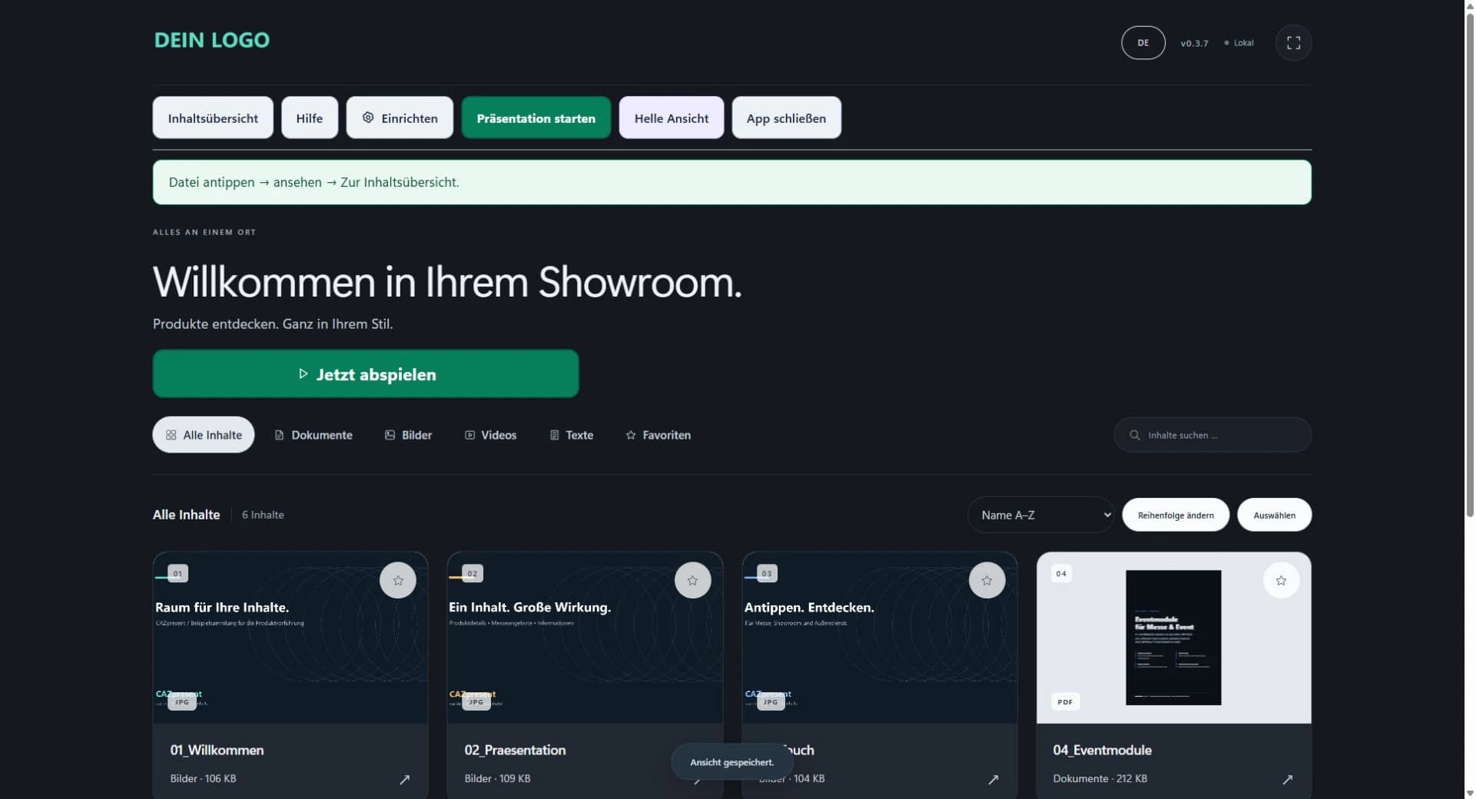Click the gear icon in Einrichten
Screen dimensions: 1476x799
tap(368, 118)
